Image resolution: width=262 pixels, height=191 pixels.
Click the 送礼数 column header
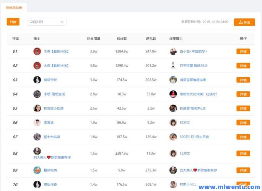point(151,39)
